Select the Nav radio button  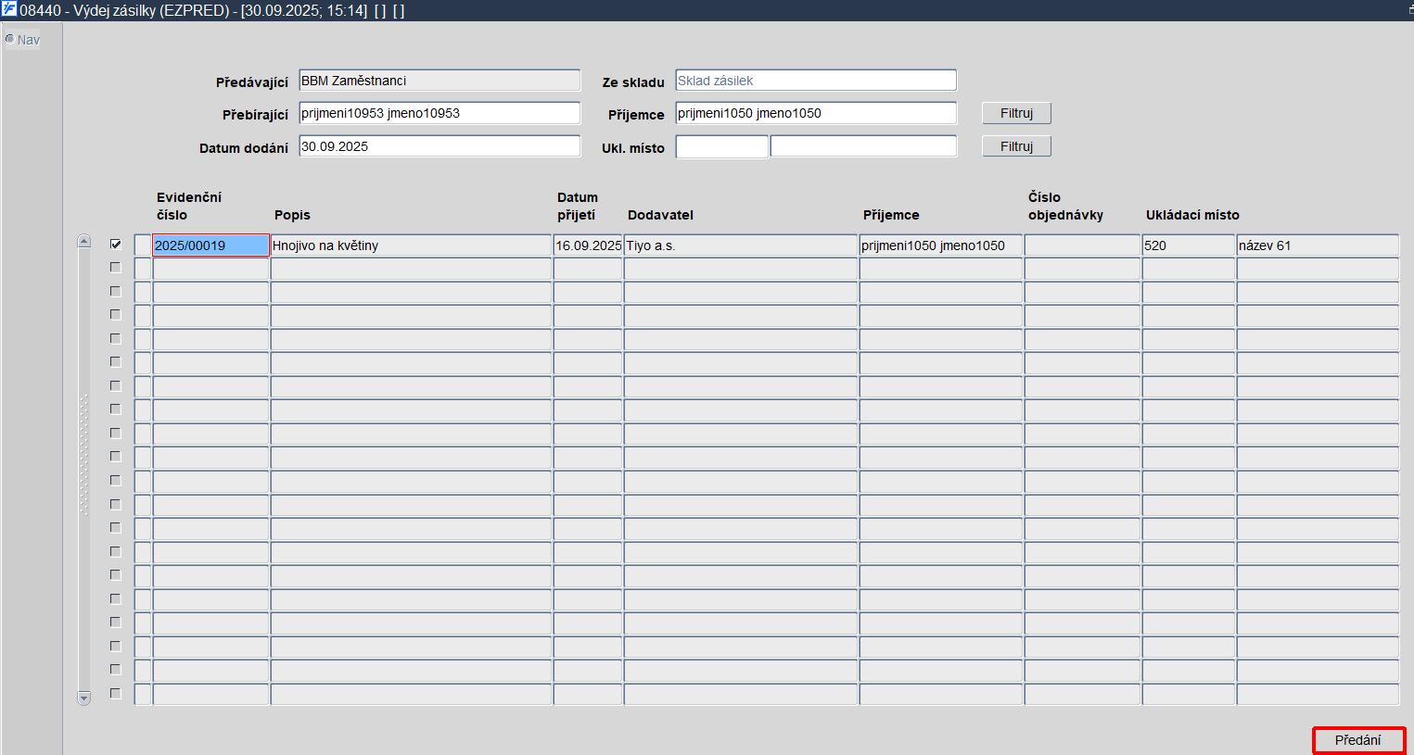(x=9, y=39)
